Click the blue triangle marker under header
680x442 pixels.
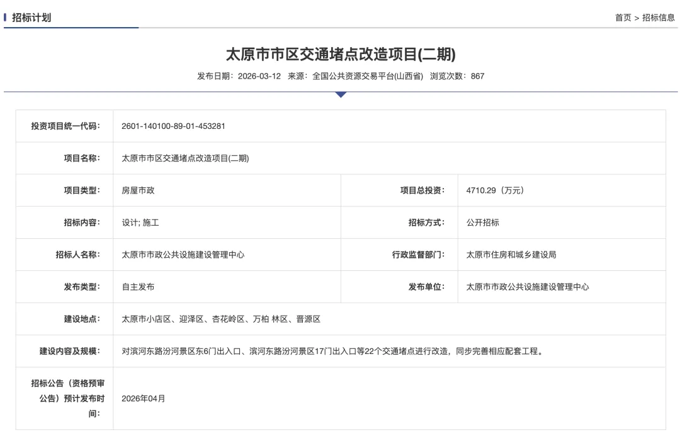coord(341,94)
